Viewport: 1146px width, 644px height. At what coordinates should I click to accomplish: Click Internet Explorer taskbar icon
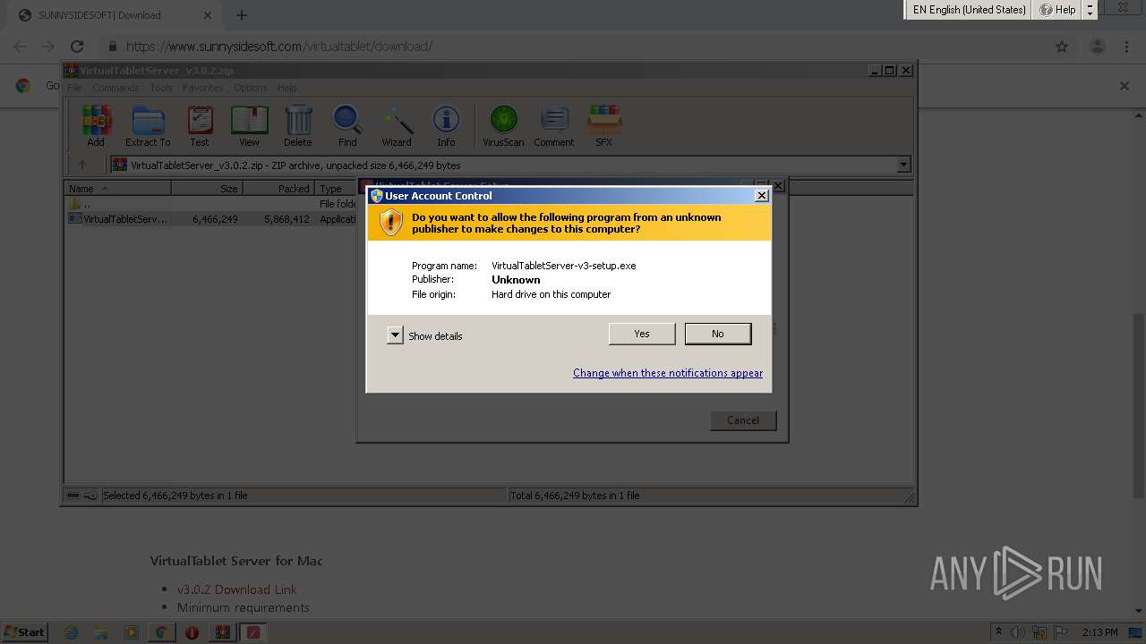click(72, 632)
